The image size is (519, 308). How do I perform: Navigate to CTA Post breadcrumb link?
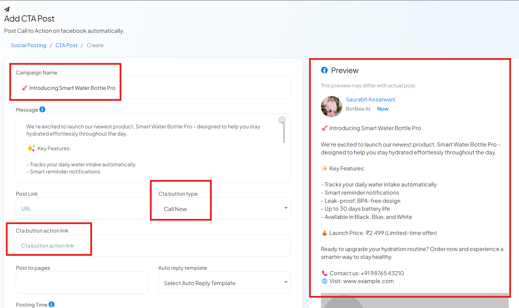pyautogui.click(x=66, y=45)
